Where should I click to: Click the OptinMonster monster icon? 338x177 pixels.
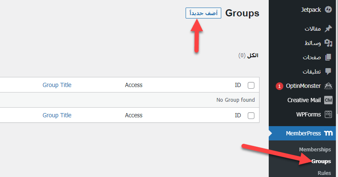click(328, 86)
